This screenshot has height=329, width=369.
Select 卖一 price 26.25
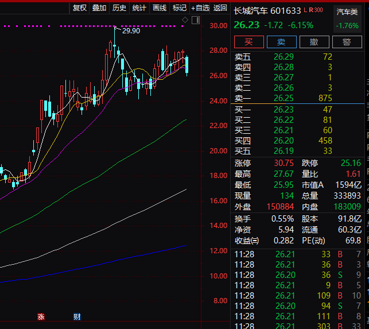click(283, 98)
